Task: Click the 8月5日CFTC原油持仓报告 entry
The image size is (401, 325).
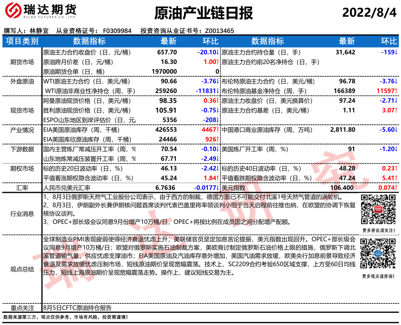Action: (x=77, y=308)
